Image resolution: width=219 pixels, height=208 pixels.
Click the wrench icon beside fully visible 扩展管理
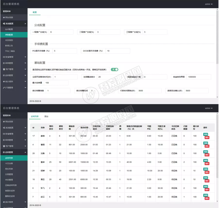(x=4, y=88)
